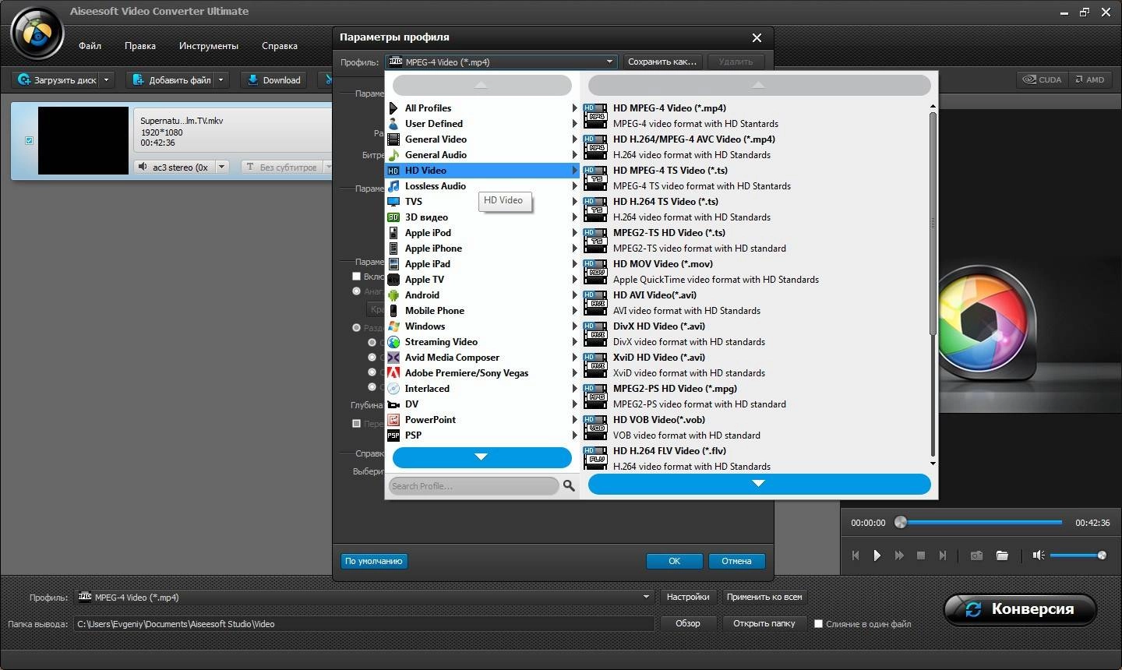
Task: Expand the Interlaced submenu arrow
Action: click(575, 389)
